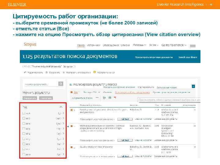Uncheck the Methodical procedures result checkbox

click(71, 126)
